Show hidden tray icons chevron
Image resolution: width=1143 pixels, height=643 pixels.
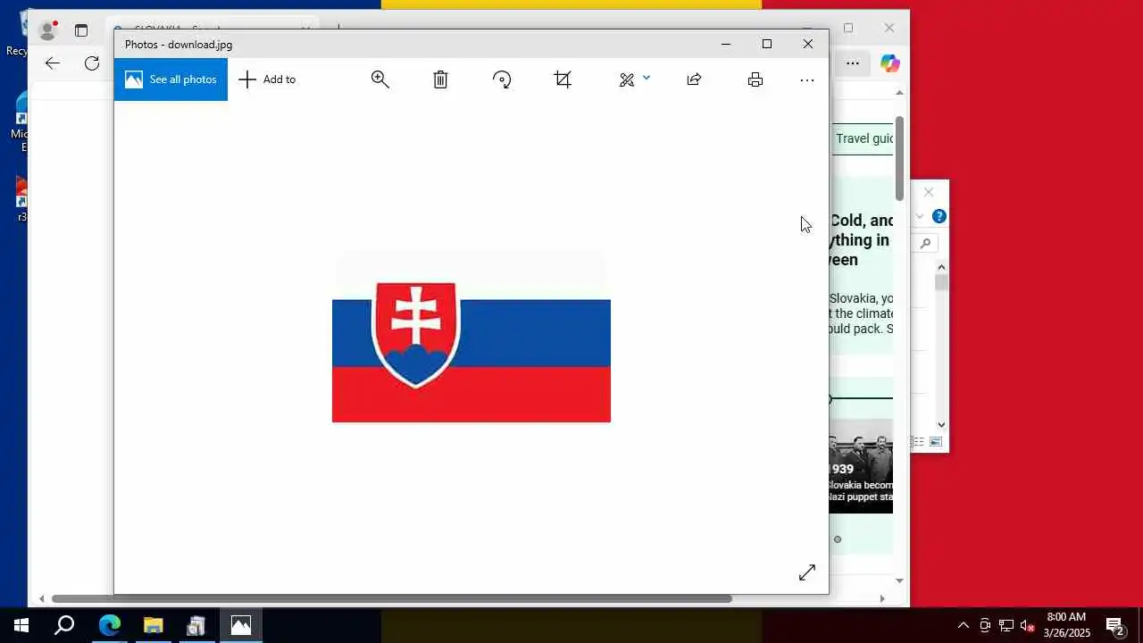[963, 625]
